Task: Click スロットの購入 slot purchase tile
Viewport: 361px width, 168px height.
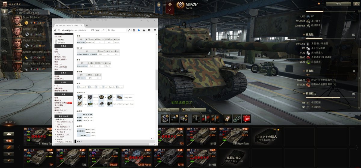Action: [x=267, y=137]
